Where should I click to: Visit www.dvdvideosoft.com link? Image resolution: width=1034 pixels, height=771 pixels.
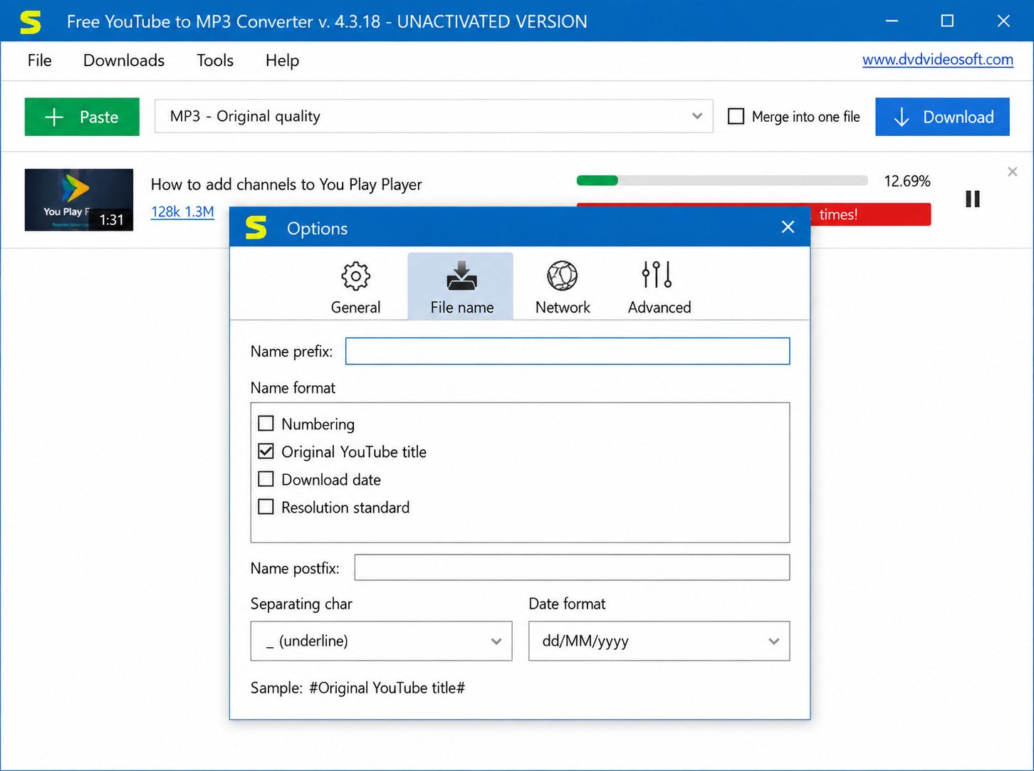click(x=937, y=60)
